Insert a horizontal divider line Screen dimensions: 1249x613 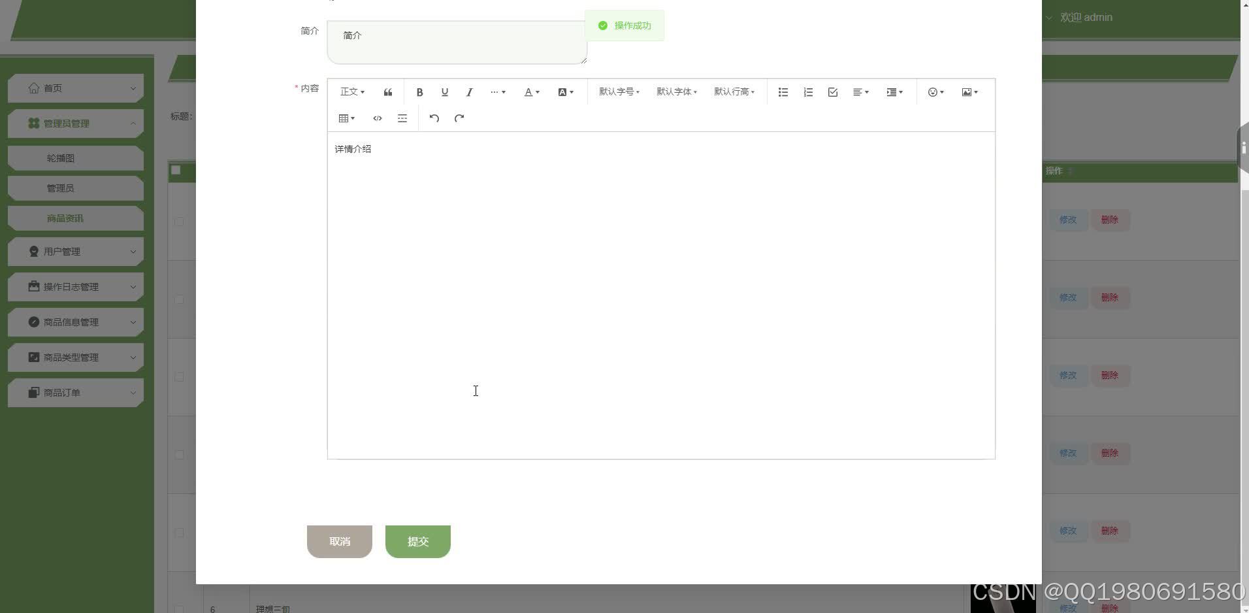402,118
